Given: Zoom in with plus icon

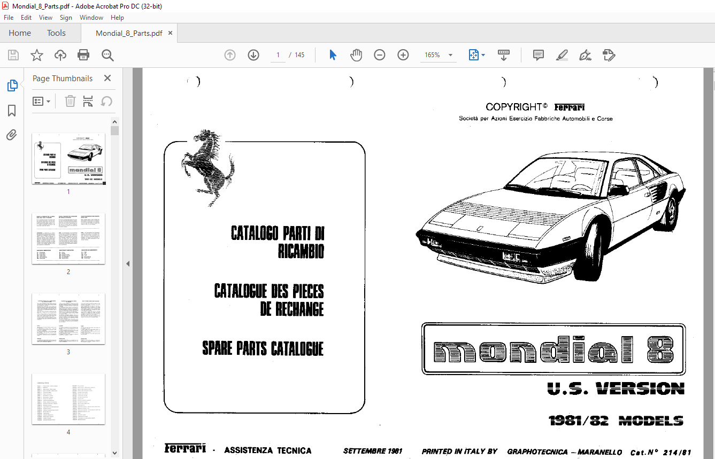Looking at the screenshot, I should pyautogui.click(x=403, y=55).
